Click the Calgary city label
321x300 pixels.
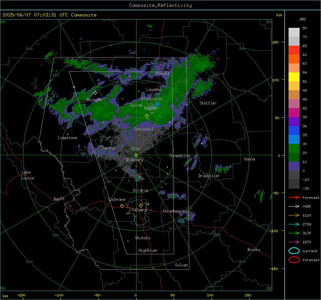pos(139,210)
